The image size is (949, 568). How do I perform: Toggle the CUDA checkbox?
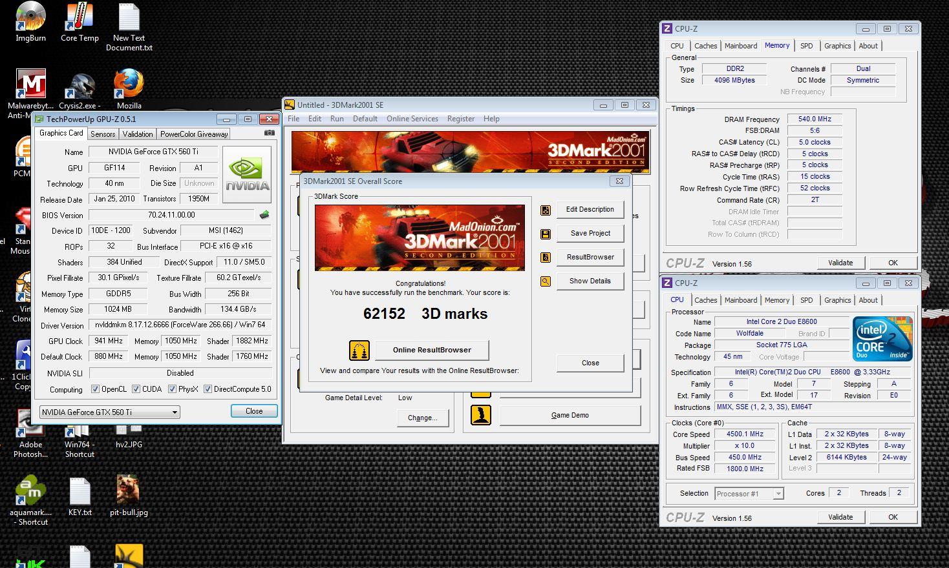[x=136, y=389]
